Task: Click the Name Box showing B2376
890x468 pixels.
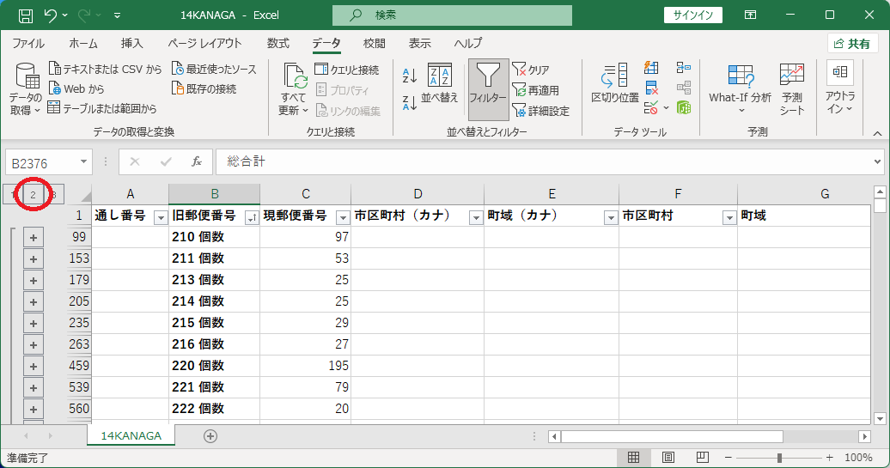Action: coord(49,163)
